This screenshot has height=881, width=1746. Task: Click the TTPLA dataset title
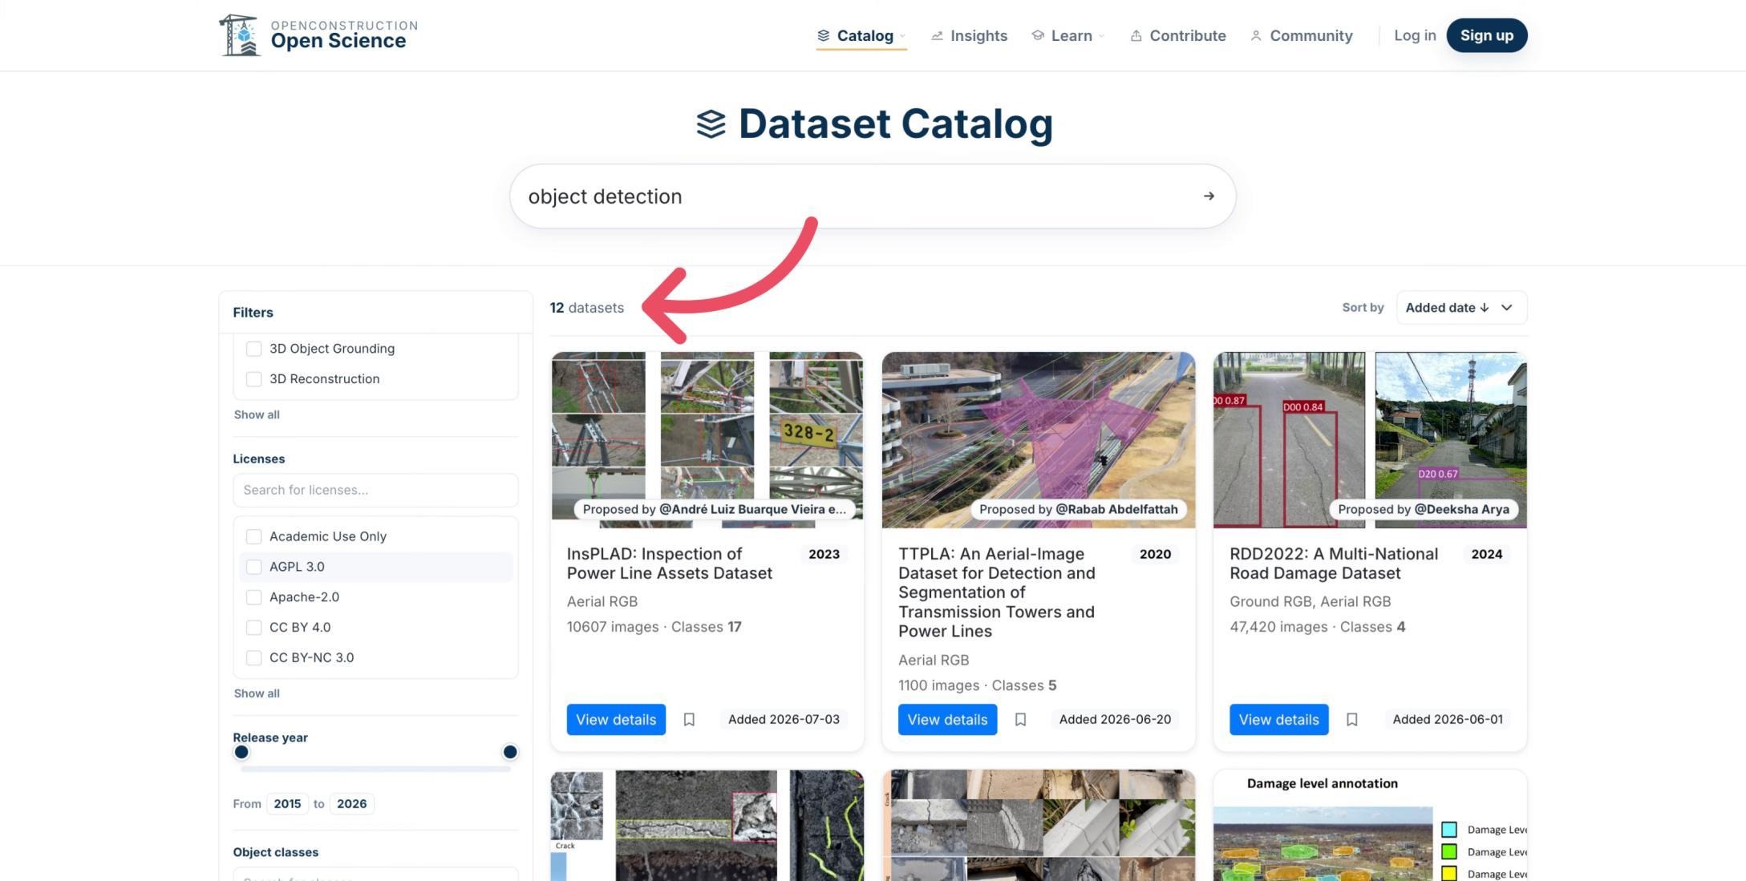coord(997,592)
